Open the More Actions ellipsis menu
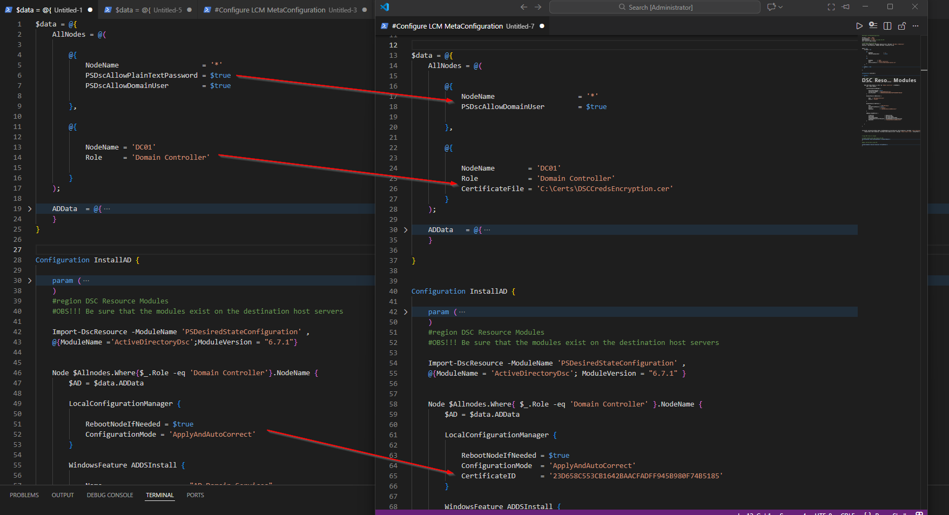Viewport: 949px width, 515px height. pos(916,26)
